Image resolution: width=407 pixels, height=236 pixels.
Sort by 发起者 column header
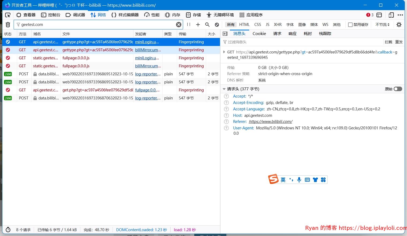point(148,34)
